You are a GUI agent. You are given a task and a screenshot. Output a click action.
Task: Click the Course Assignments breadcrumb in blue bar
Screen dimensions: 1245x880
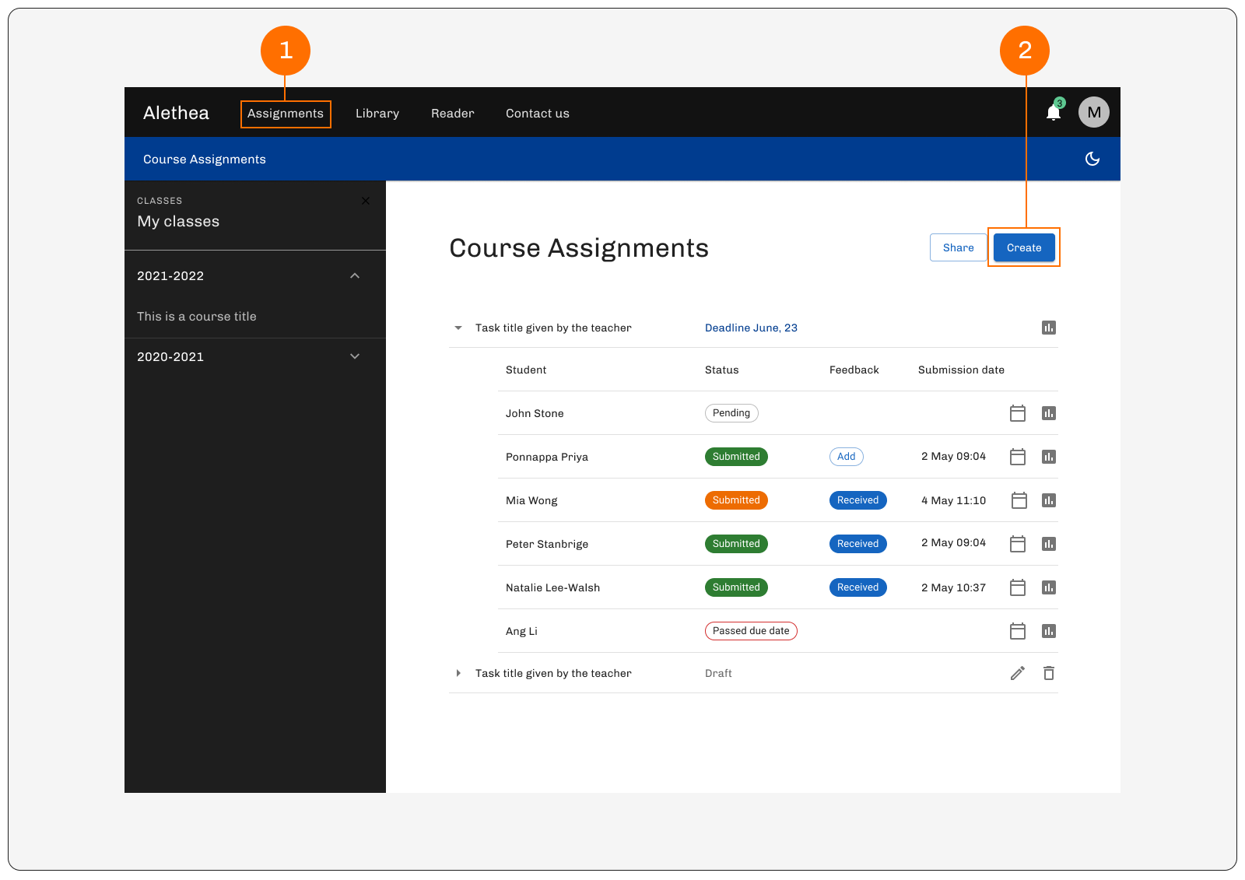205,159
